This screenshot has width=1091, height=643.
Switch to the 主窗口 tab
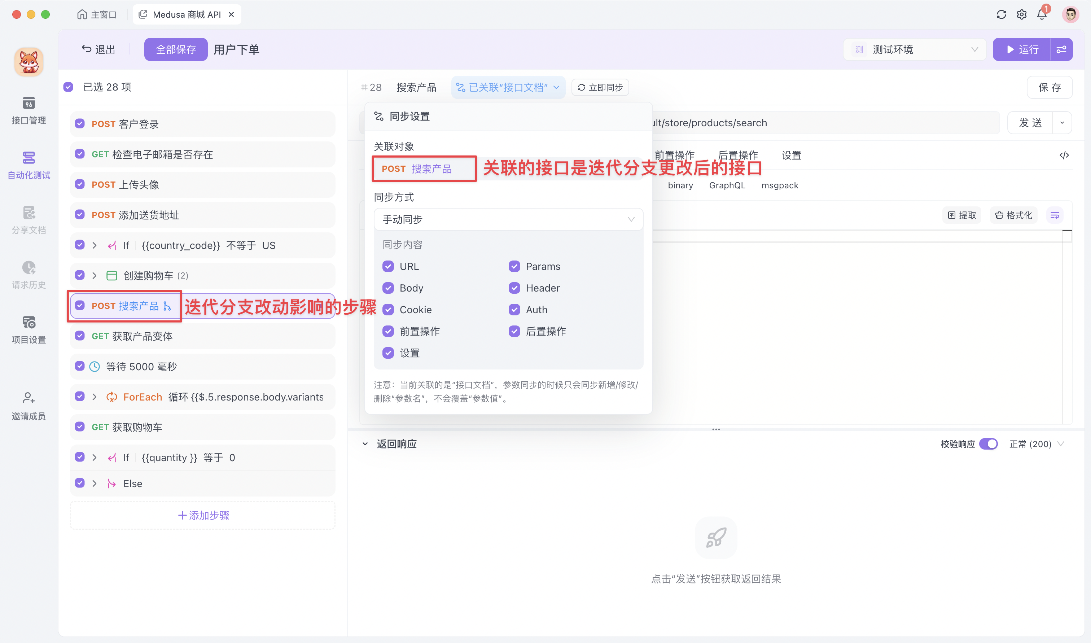(x=97, y=14)
